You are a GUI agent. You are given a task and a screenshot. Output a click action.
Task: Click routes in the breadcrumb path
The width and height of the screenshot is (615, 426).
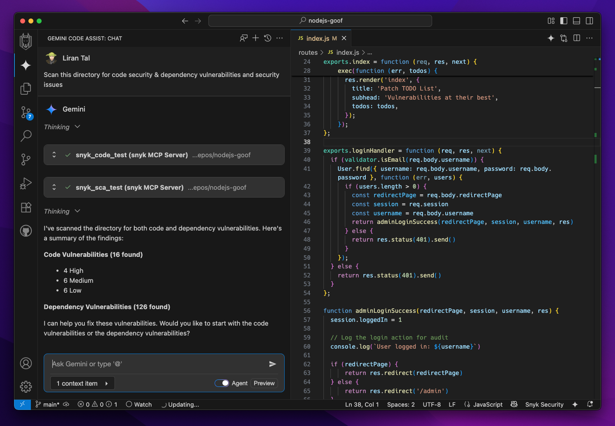pyautogui.click(x=308, y=53)
